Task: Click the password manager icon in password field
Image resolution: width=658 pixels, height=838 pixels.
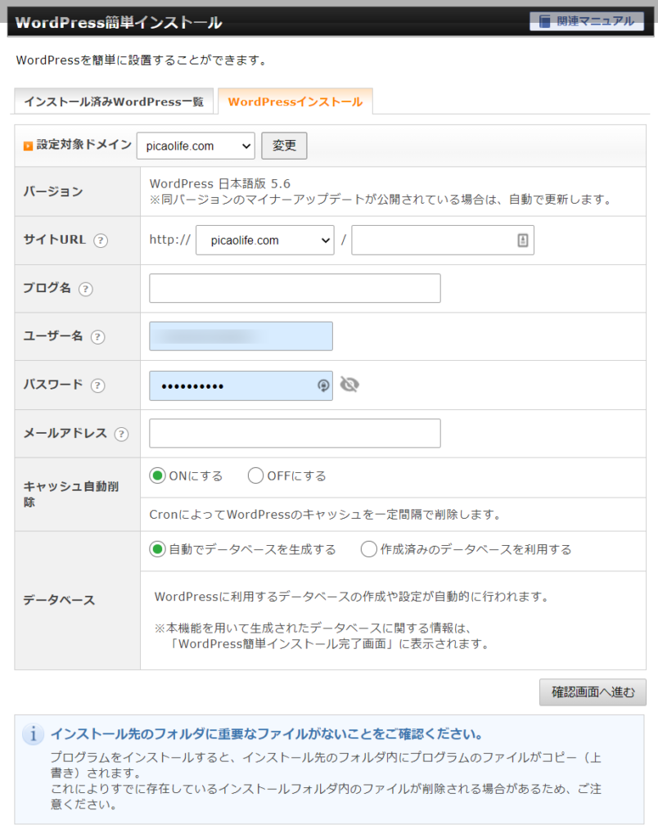Action: click(x=322, y=385)
